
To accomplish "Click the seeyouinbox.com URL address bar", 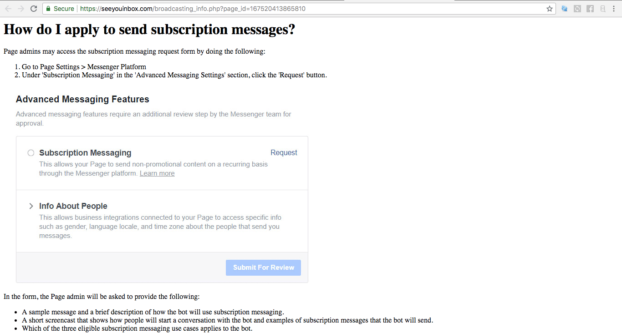I will click(298, 9).
